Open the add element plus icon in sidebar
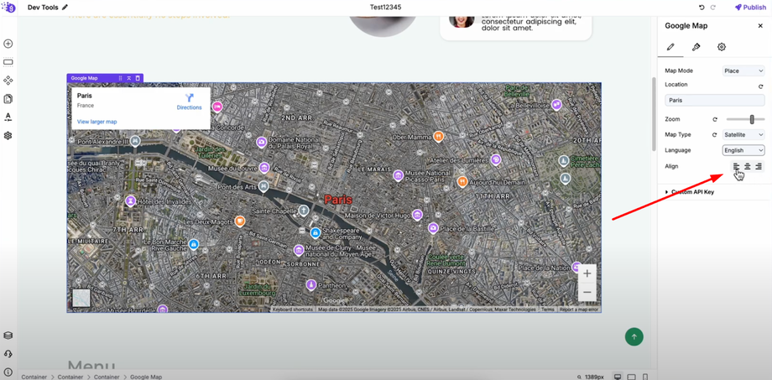The width and height of the screenshot is (772, 380). tap(8, 44)
